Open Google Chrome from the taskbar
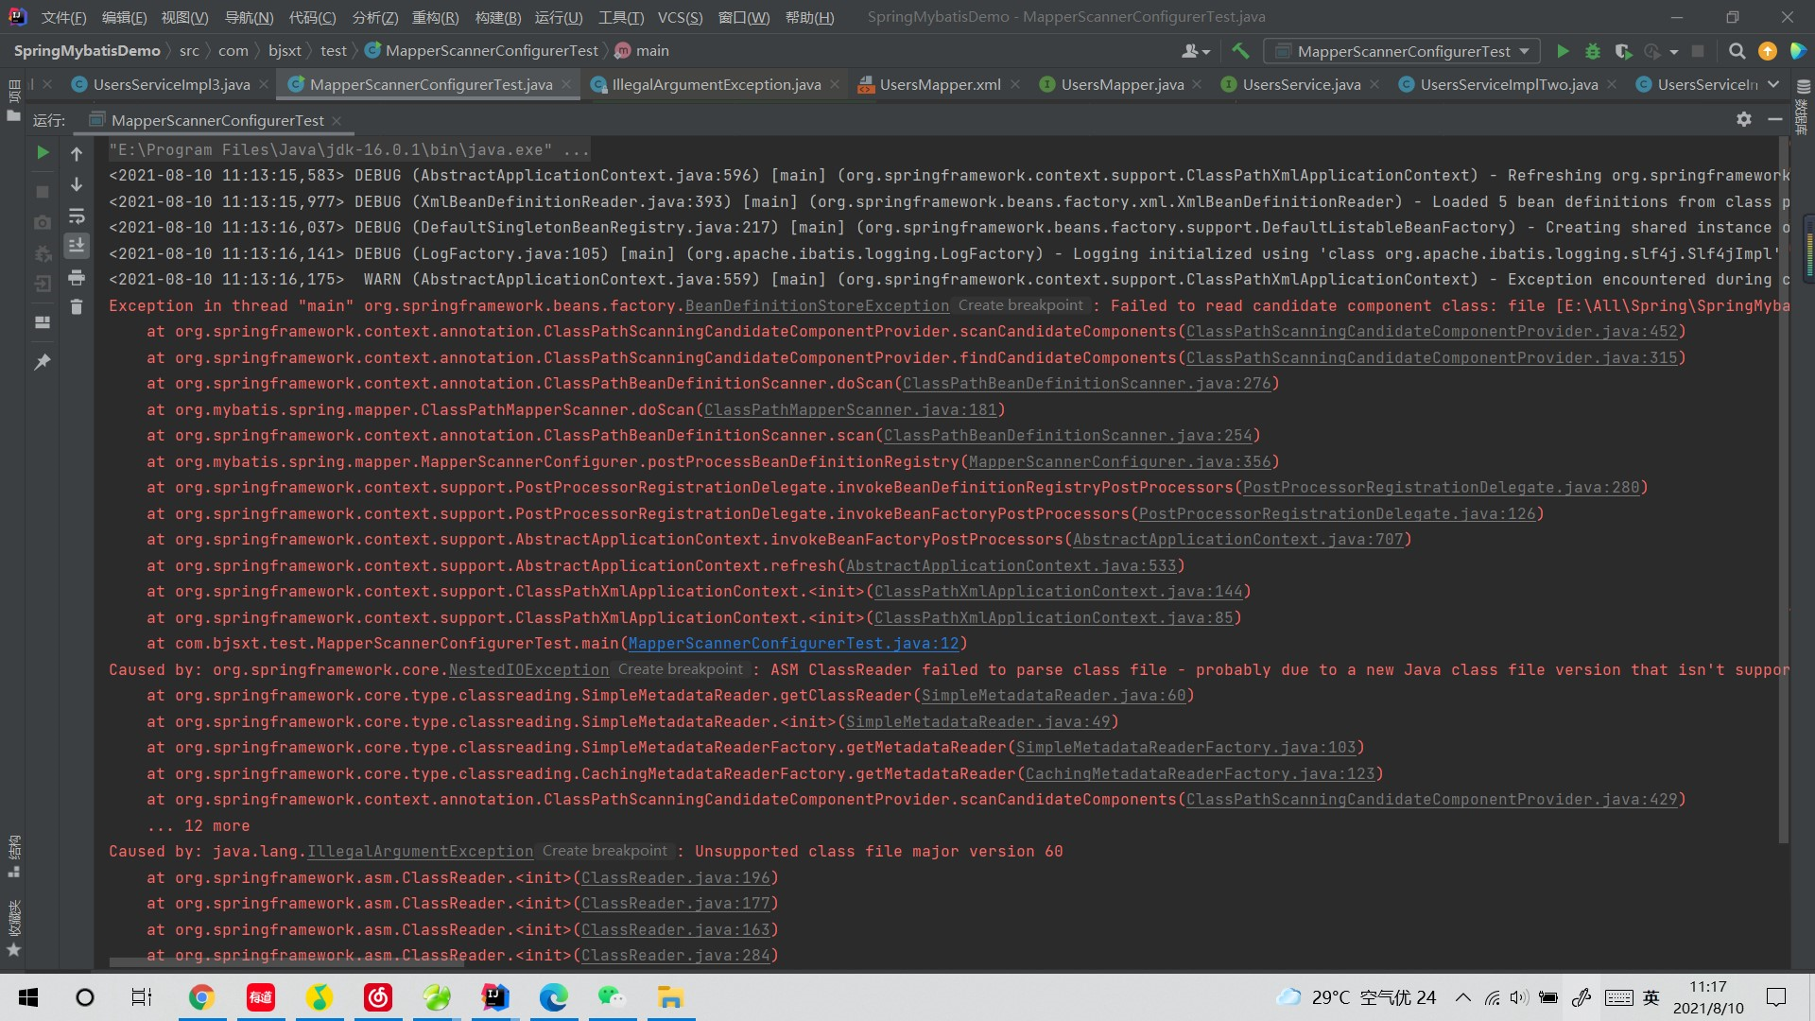 coord(201,997)
